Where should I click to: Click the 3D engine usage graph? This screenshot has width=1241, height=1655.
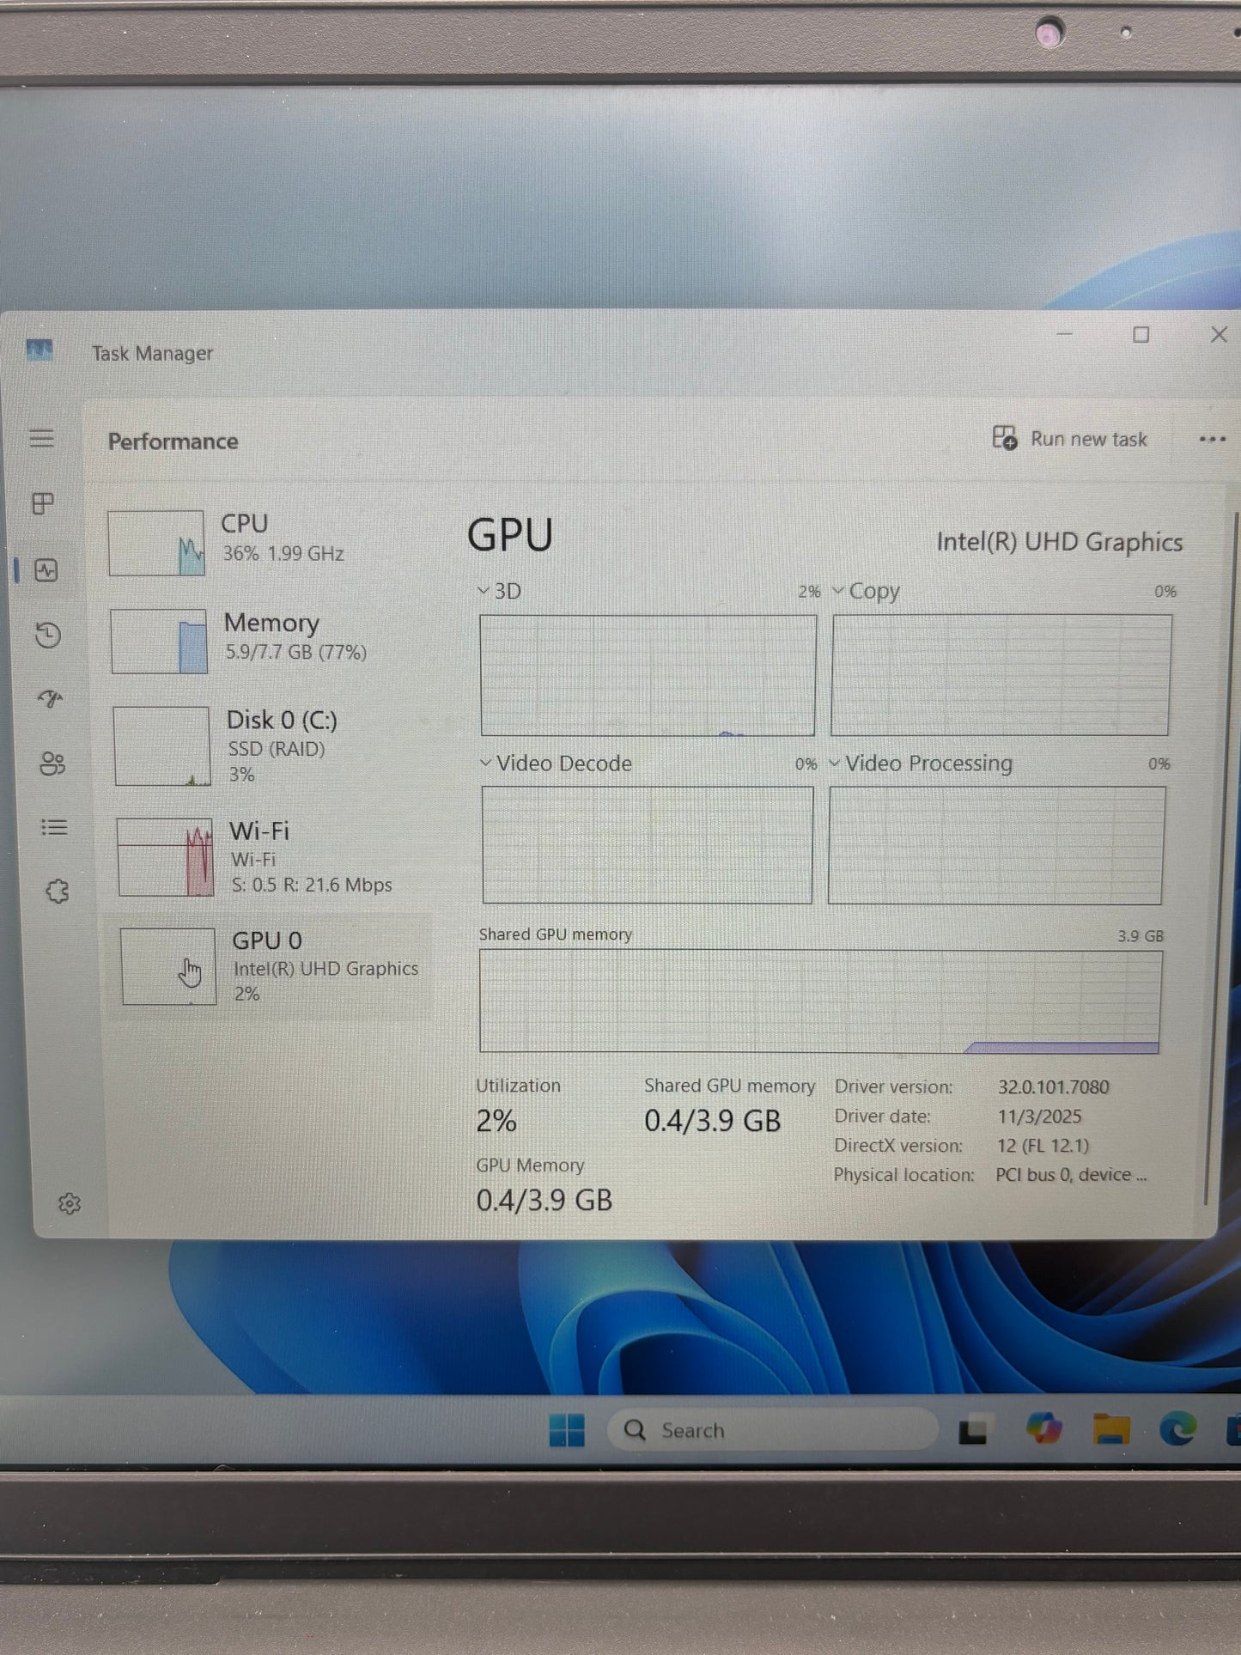(648, 675)
